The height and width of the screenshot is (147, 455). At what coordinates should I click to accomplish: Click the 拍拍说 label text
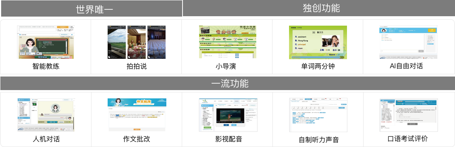click(137, 66)
